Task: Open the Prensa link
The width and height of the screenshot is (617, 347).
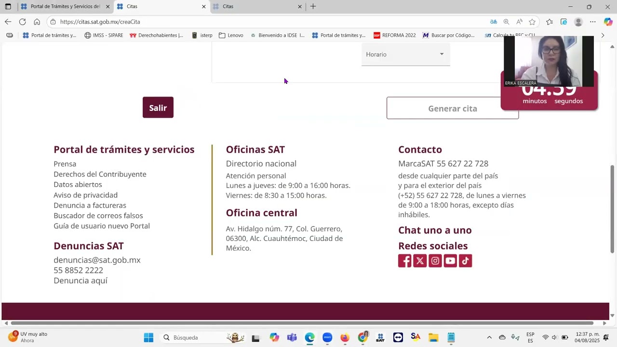Action: click(x=65, y=164)
